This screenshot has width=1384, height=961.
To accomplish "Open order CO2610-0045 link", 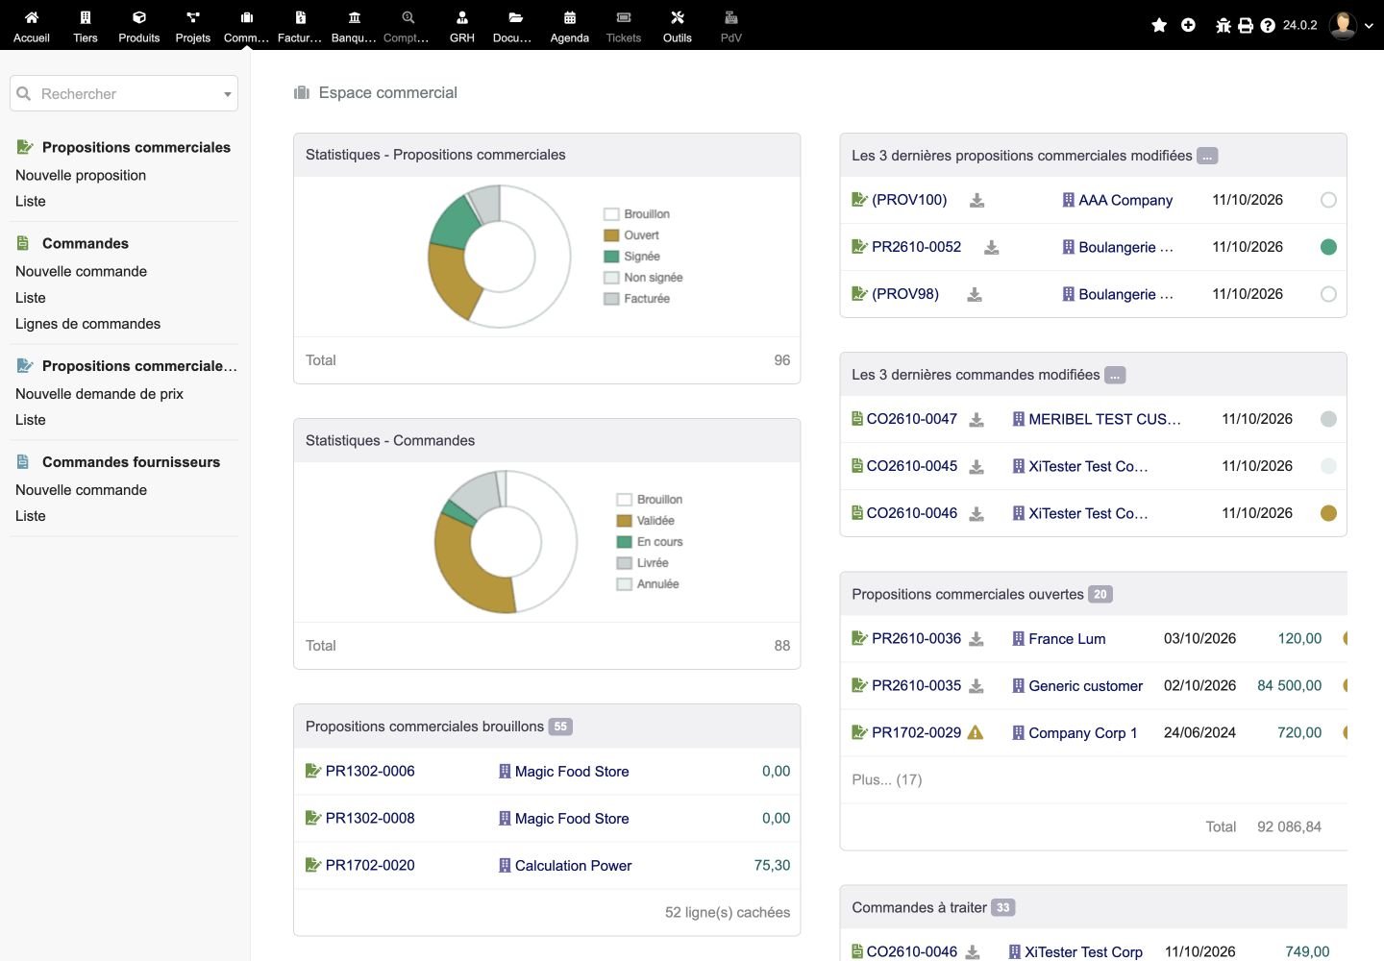I will (912, 466).
